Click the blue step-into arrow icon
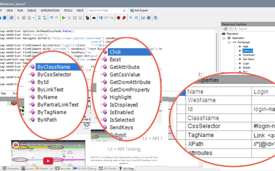Viewport: 275px width, 171px height. point(101,18)
